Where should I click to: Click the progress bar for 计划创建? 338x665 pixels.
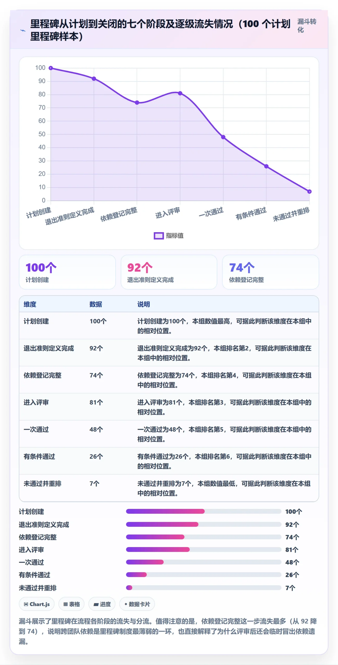pos(204,511)
